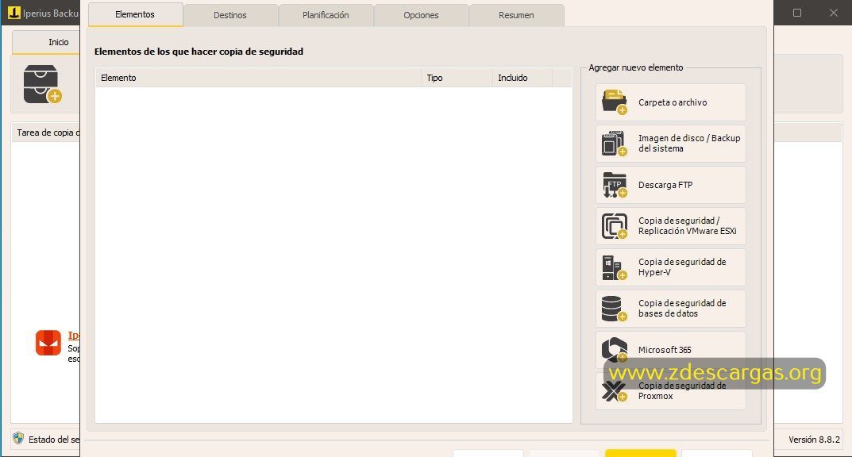Click the Descarga FTP icon
The width and height of the screenshot is (852, 457).
pos(614,185)
